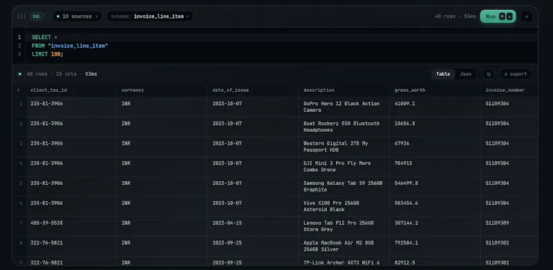Switch results to Json view

[465, 74]
